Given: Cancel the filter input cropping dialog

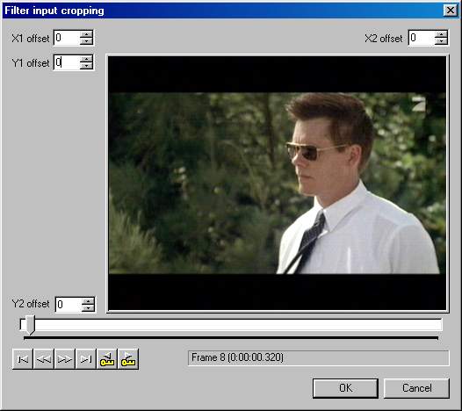Looking at the screenshot, I should (x=416, y=388).
